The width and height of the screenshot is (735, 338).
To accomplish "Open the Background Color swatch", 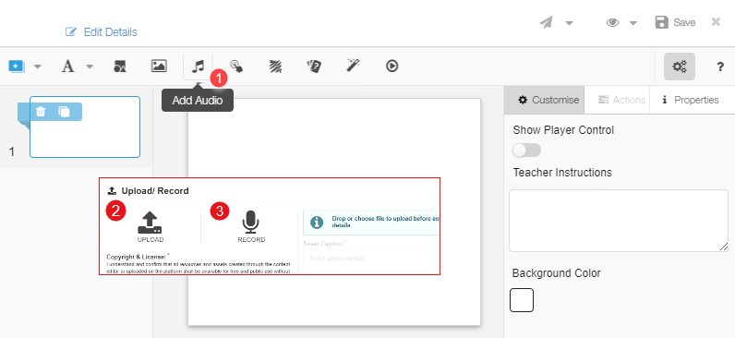I will point(522,300).
